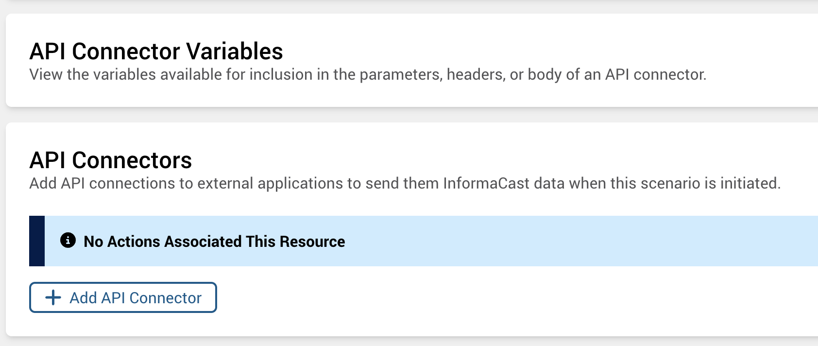This screenshot has width=818, height=346.
Task: Click the API Connector Variables description text
Action: coord(368,75)
